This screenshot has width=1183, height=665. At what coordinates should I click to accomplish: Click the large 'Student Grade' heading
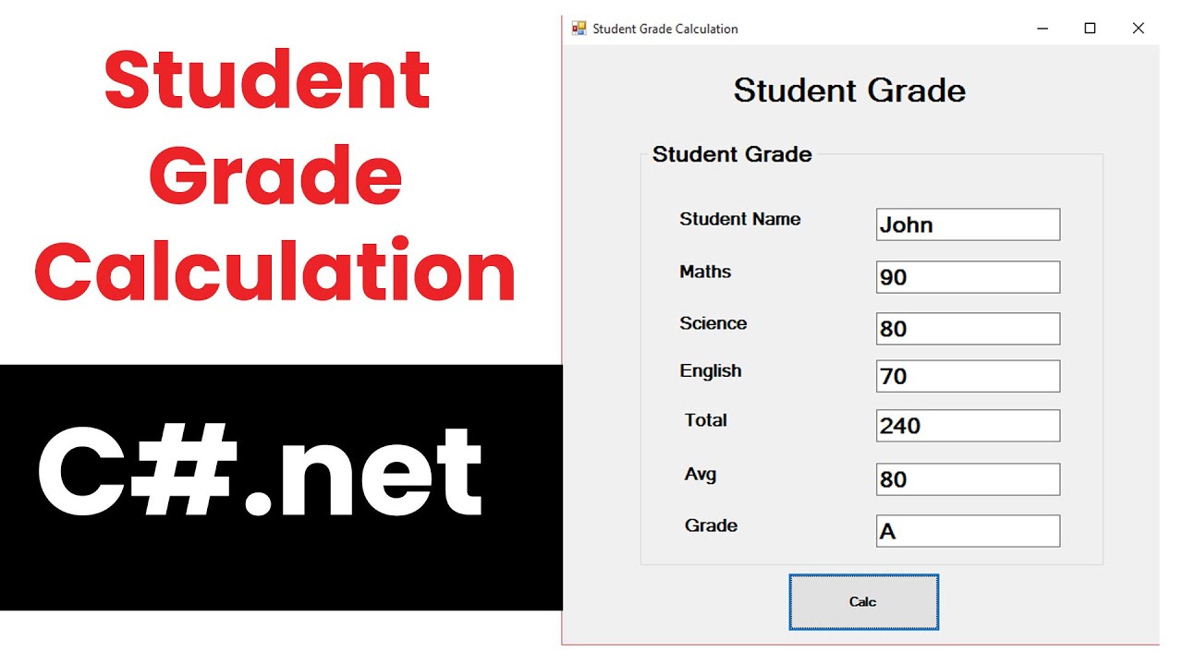pos(849,91)
